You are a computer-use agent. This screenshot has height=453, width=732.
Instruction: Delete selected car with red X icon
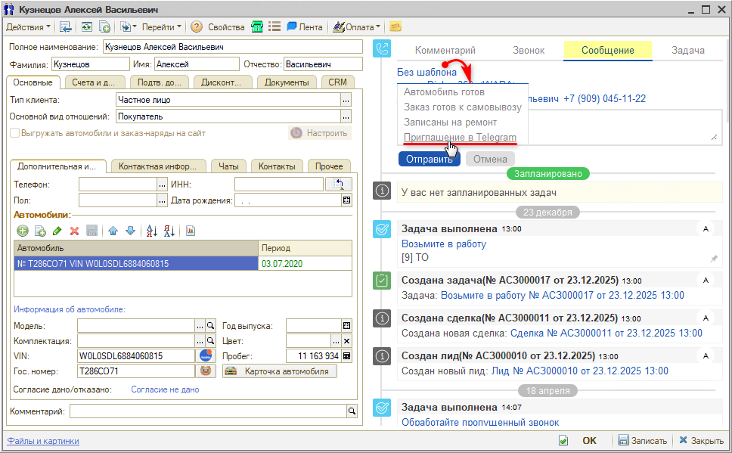pos(74,231)
